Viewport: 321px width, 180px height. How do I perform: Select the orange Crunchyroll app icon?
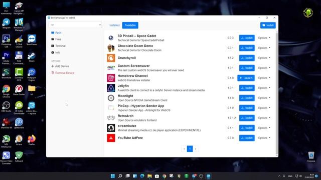[111, 58]
